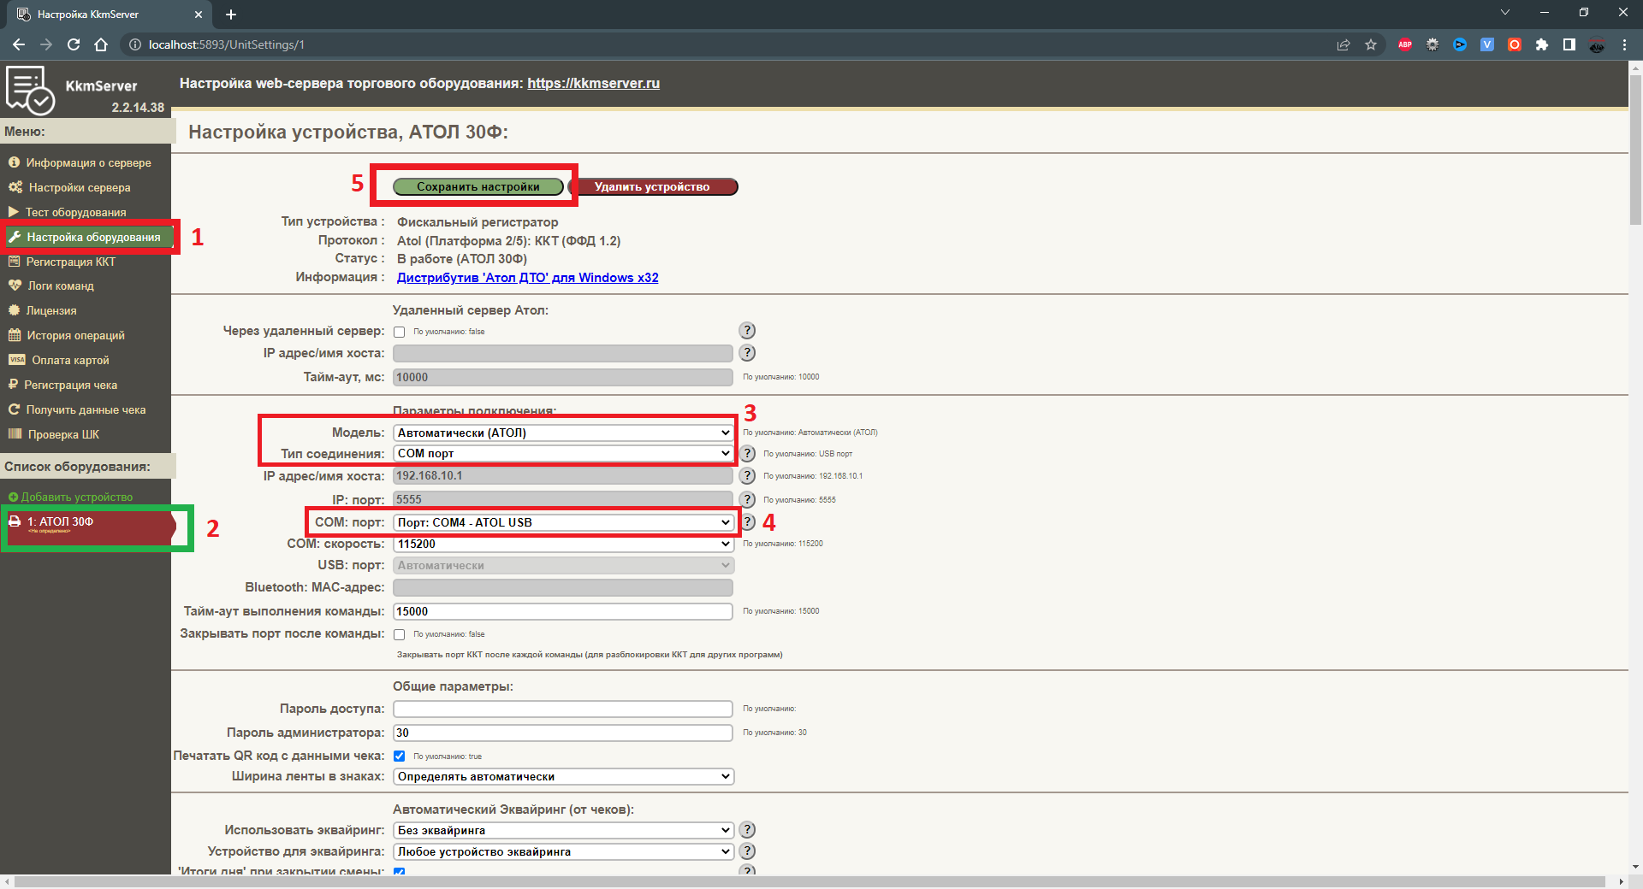Open the 'Атол ДТО' distribution link
The width and height of the screenshot is (1643, 889).
pyautogui.click(x=527, y=278)
